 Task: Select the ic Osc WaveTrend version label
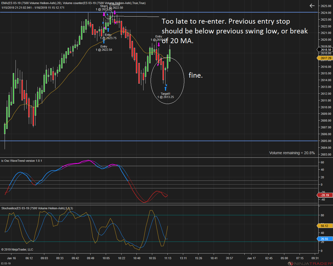coord(22,161)
